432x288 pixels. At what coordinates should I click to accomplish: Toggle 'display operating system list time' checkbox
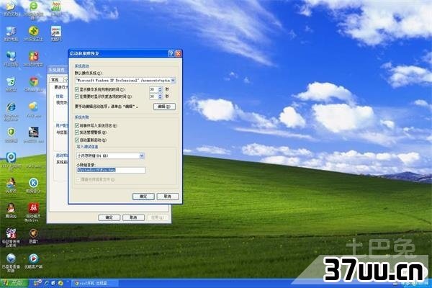point(77,89)
